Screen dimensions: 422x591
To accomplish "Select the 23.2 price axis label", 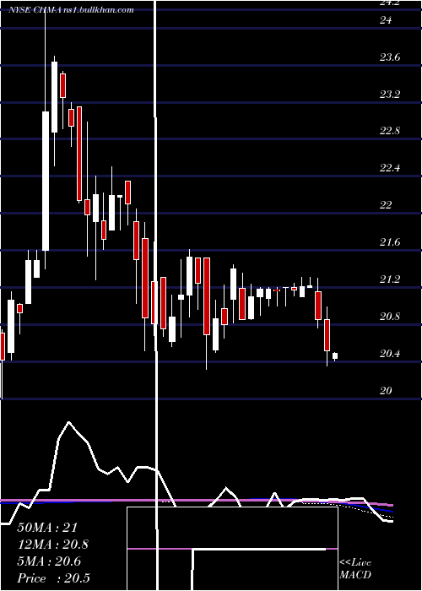I will pos(389,95).
